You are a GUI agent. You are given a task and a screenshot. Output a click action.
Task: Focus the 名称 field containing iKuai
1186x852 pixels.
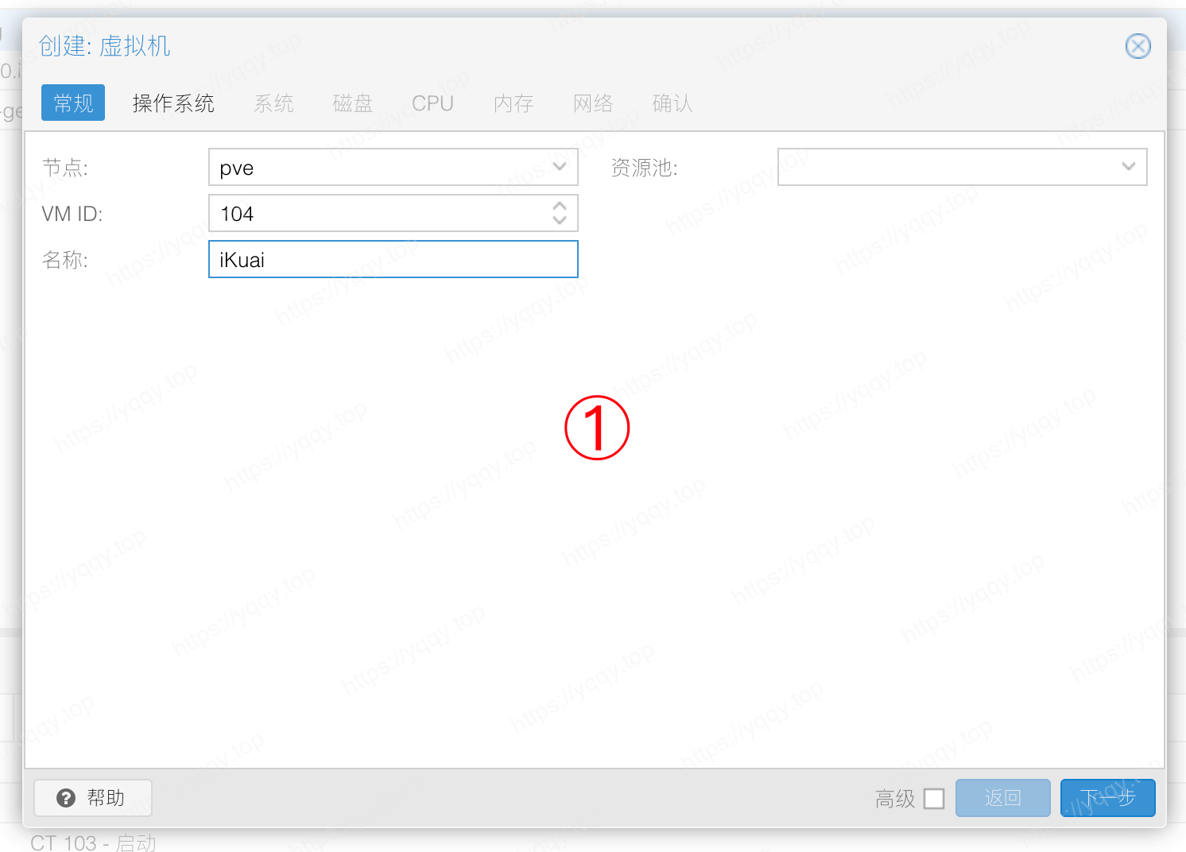tap(393, 260)
